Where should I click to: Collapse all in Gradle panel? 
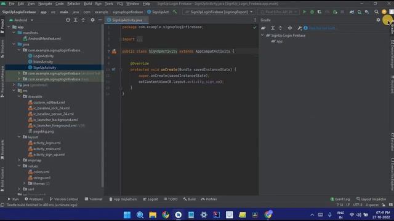coord(281,28)
